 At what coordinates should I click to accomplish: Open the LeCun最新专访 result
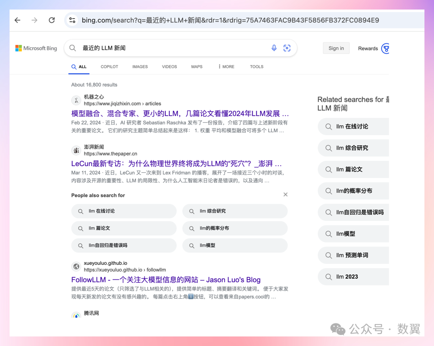pos(176,164)
